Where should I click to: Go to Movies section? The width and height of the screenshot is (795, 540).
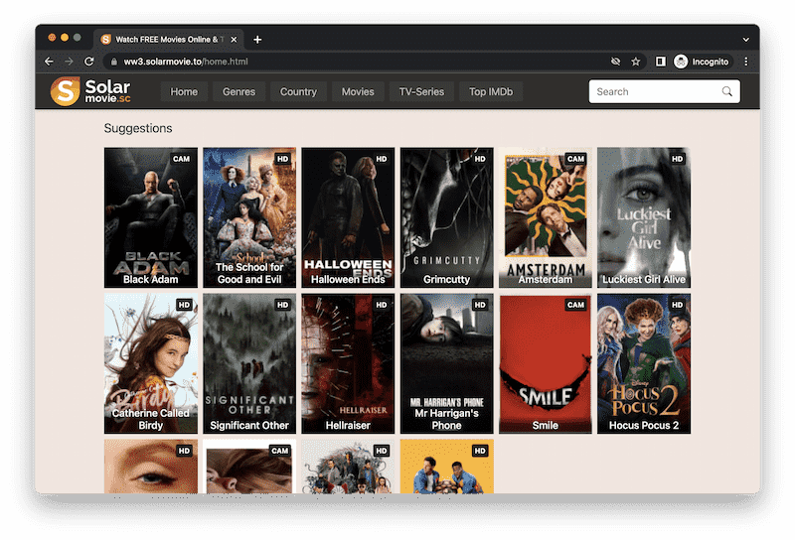pos(358,91)
